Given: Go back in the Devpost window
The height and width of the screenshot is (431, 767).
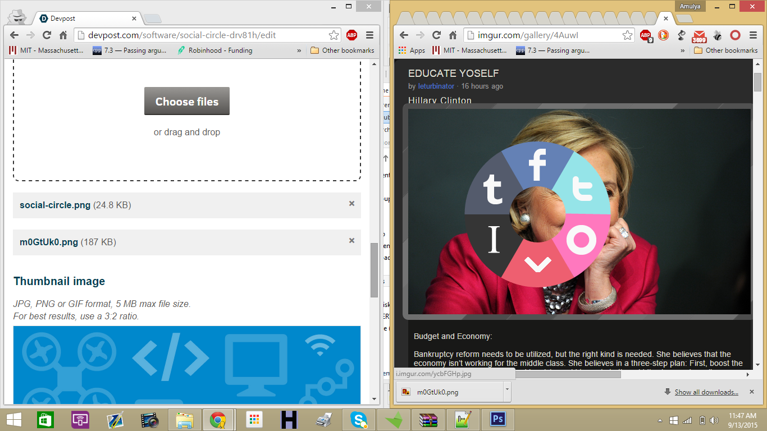Looking at the screenshot, I should [x=15, y=35].
